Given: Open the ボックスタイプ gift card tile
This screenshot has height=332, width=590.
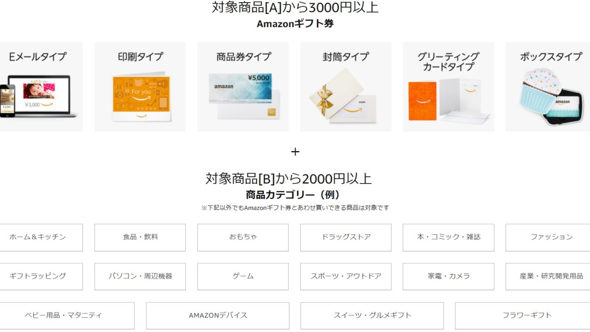Looking at the screenshot, I should [548, 87].
